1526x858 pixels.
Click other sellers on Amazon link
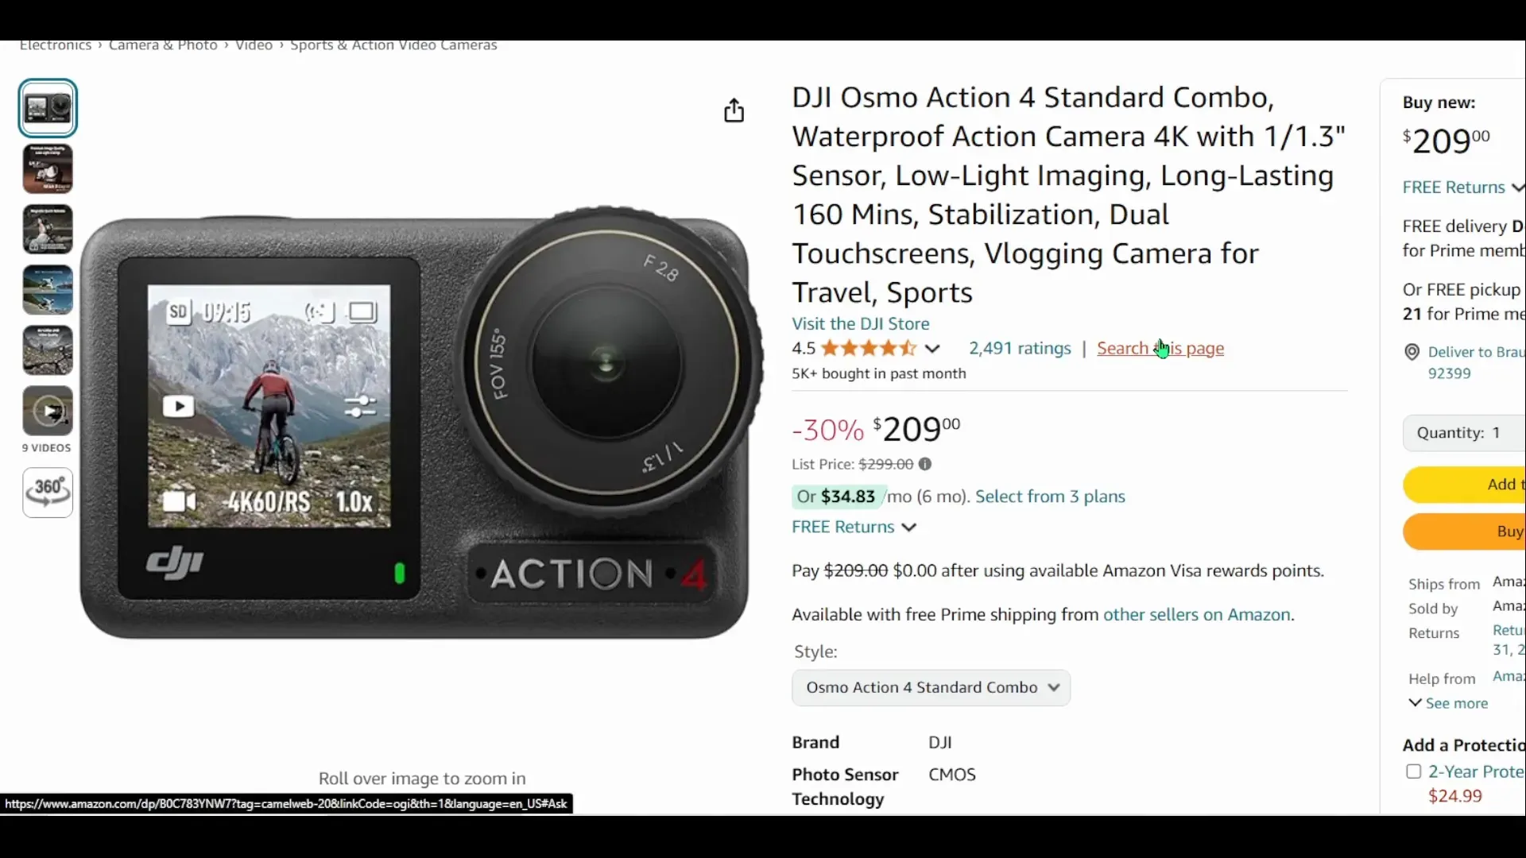(1197, 614)
